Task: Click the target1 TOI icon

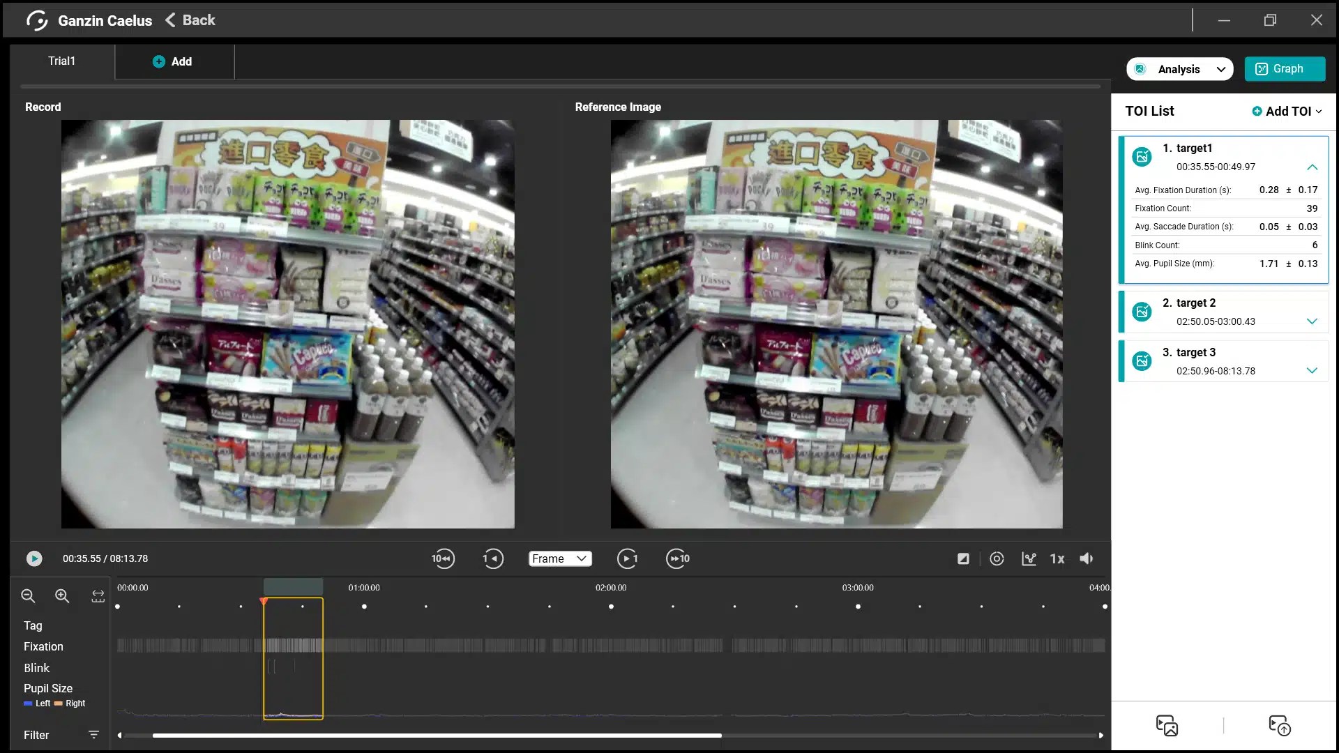Action: coord(1142,157)
